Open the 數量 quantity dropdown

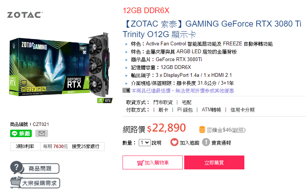(145, 143)
